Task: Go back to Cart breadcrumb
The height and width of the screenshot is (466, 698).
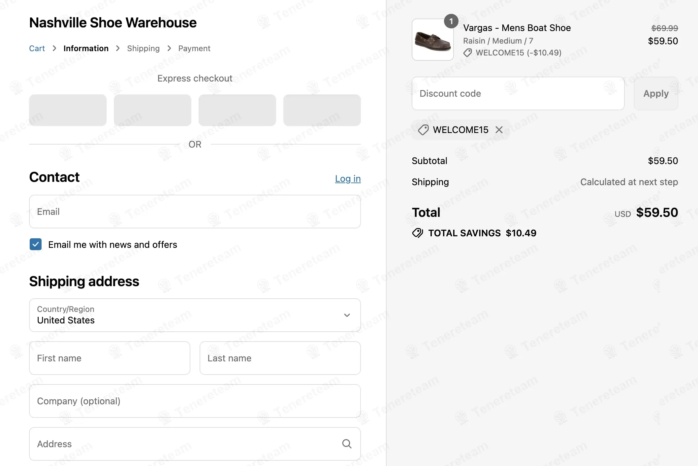Action: pos(37,49)
